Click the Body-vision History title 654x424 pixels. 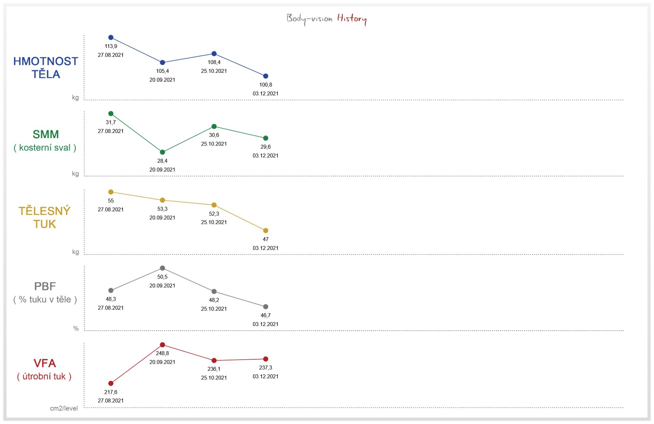coord(326,19)
